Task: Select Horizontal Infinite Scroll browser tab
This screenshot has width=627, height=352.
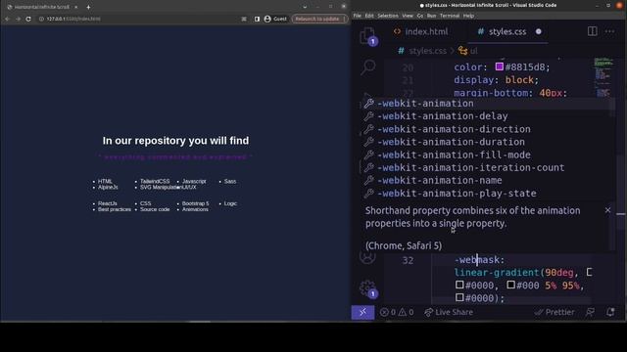Action: (42, 7)
